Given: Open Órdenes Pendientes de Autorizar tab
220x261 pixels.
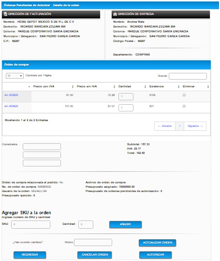Looking at the screenshot, I should [x=27, y=5].
